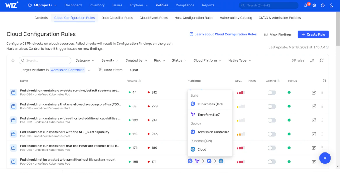Click the help question mark icon
The width and height of the screenshot is (340, 173).
[x=323, y=6]
